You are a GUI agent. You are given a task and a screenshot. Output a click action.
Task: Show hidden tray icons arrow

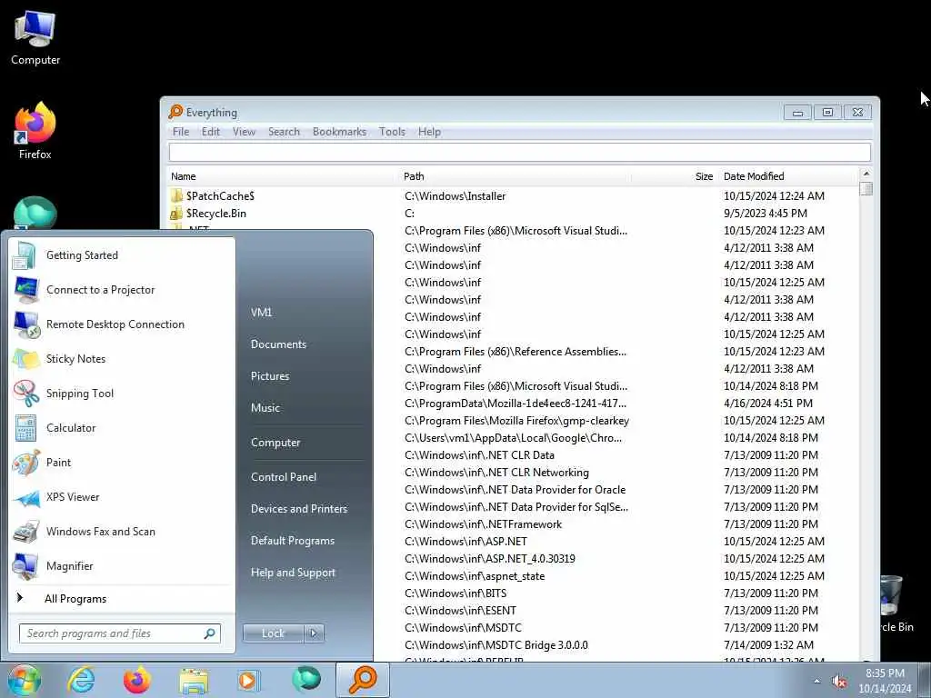pos(817,682)
